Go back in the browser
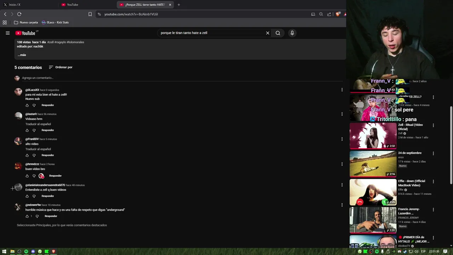The image size is (453, 255). 5,14
